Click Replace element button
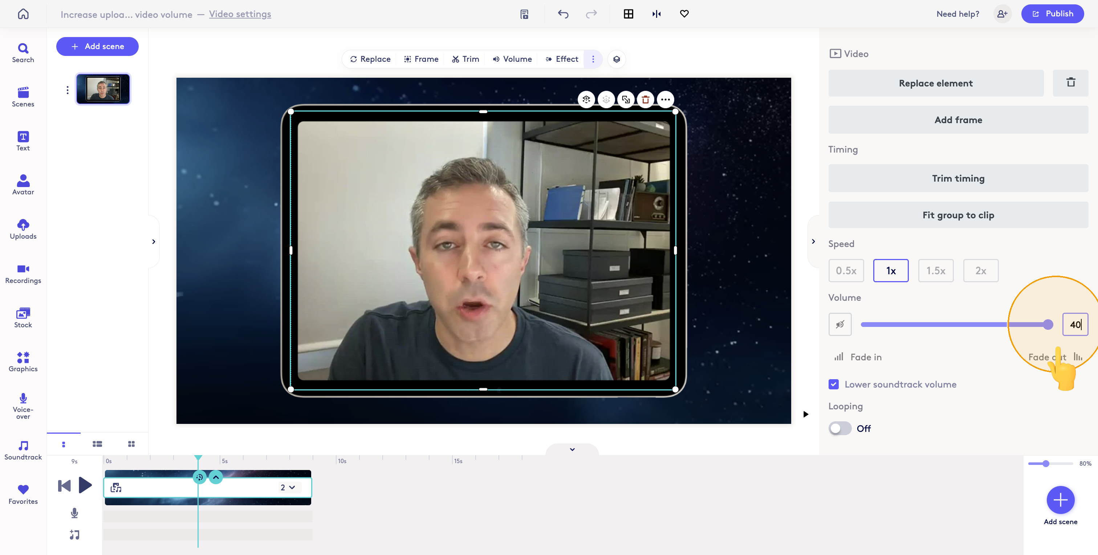 click(x=936, y=83)
